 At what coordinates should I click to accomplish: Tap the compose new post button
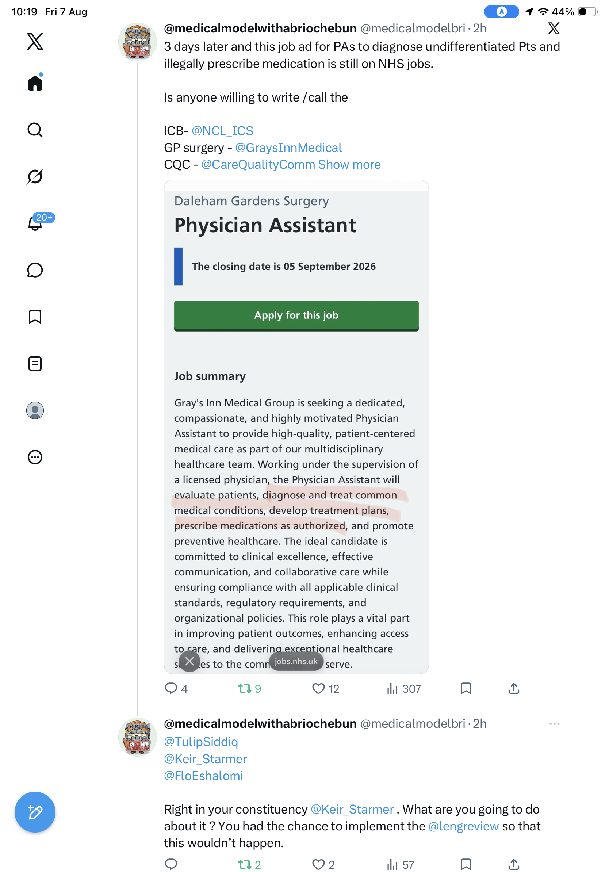[x=35, y=812]
